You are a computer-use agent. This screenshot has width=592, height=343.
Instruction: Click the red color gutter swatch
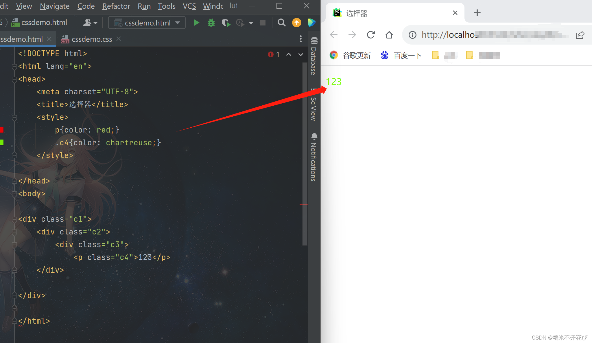coord(2,130)
